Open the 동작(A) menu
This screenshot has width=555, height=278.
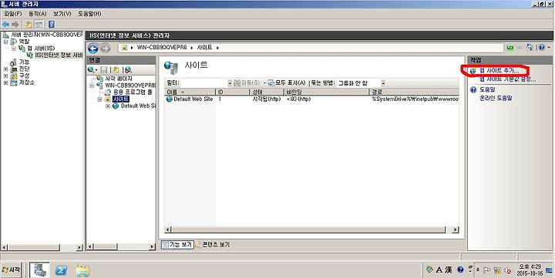[38, 13]
